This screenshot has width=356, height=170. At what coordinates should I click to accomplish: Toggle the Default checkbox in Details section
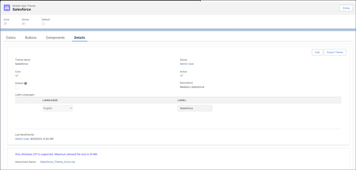(17, 87)
